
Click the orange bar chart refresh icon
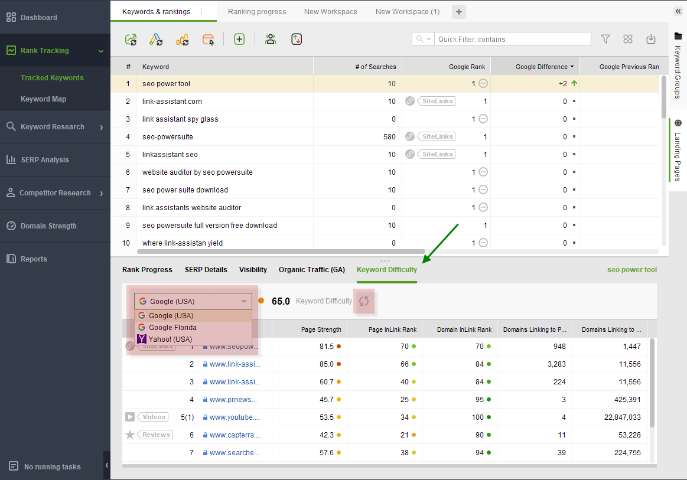[x=183, y=40]
